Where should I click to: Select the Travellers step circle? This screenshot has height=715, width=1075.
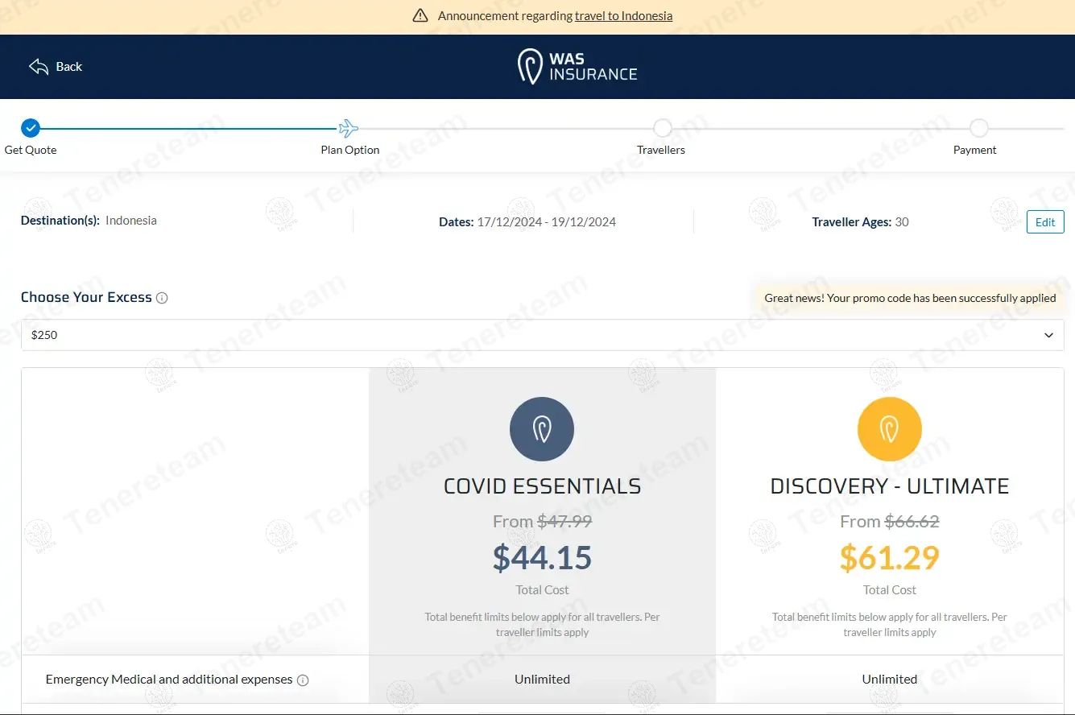(x=663, y=128)
